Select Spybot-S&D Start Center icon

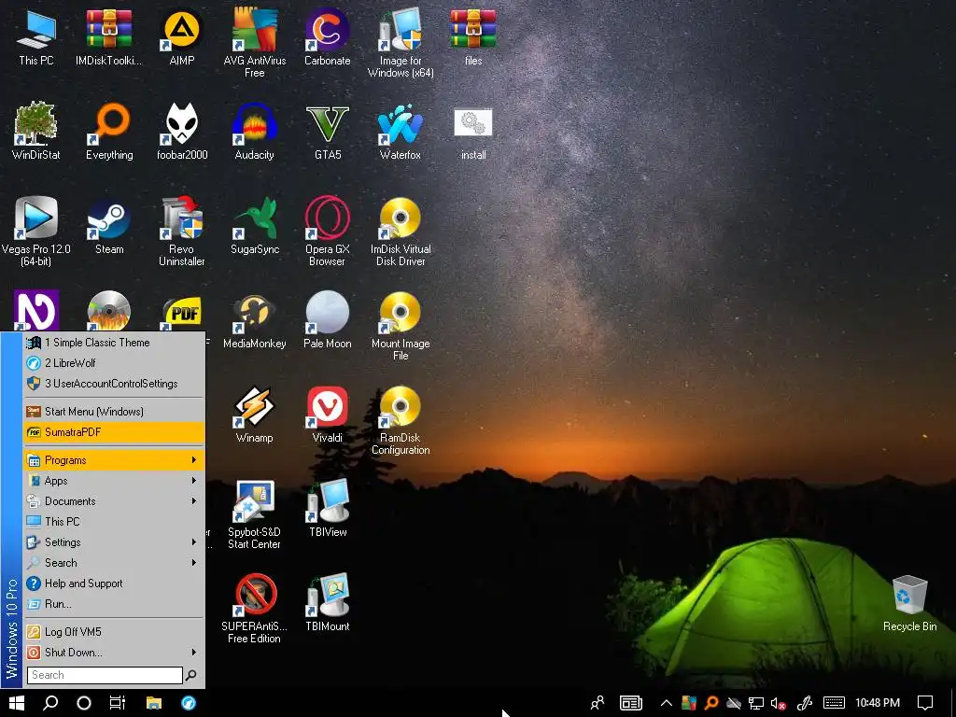tap(254, 514)
